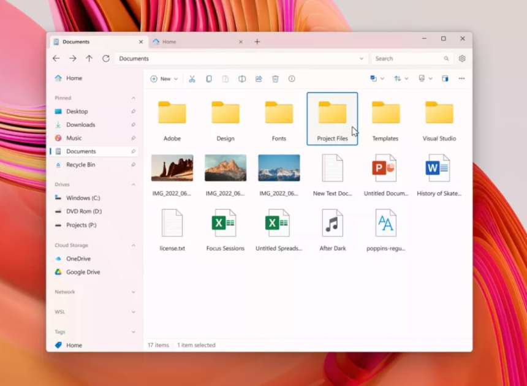Select Untitled Docum... PowerPoint file
The height and width of the screenshot is (386, 527).
click(386, 175)
